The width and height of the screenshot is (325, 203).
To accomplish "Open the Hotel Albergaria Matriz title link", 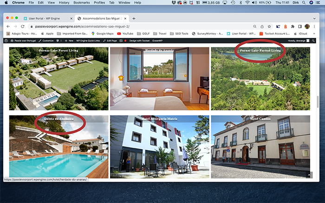I will coord(160,119).
